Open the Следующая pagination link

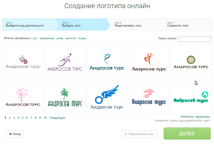pos(57,118)
